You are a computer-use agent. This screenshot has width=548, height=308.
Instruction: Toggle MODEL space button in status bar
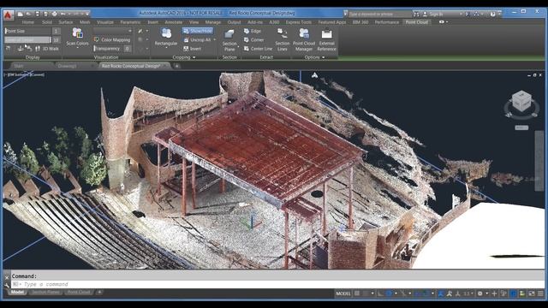(342, 293)
